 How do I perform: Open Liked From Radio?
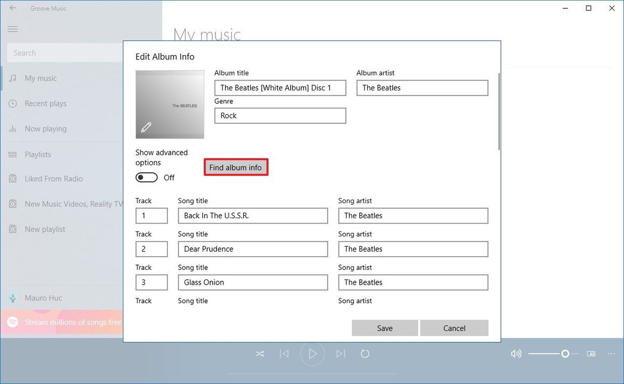(x=11, y=178)
